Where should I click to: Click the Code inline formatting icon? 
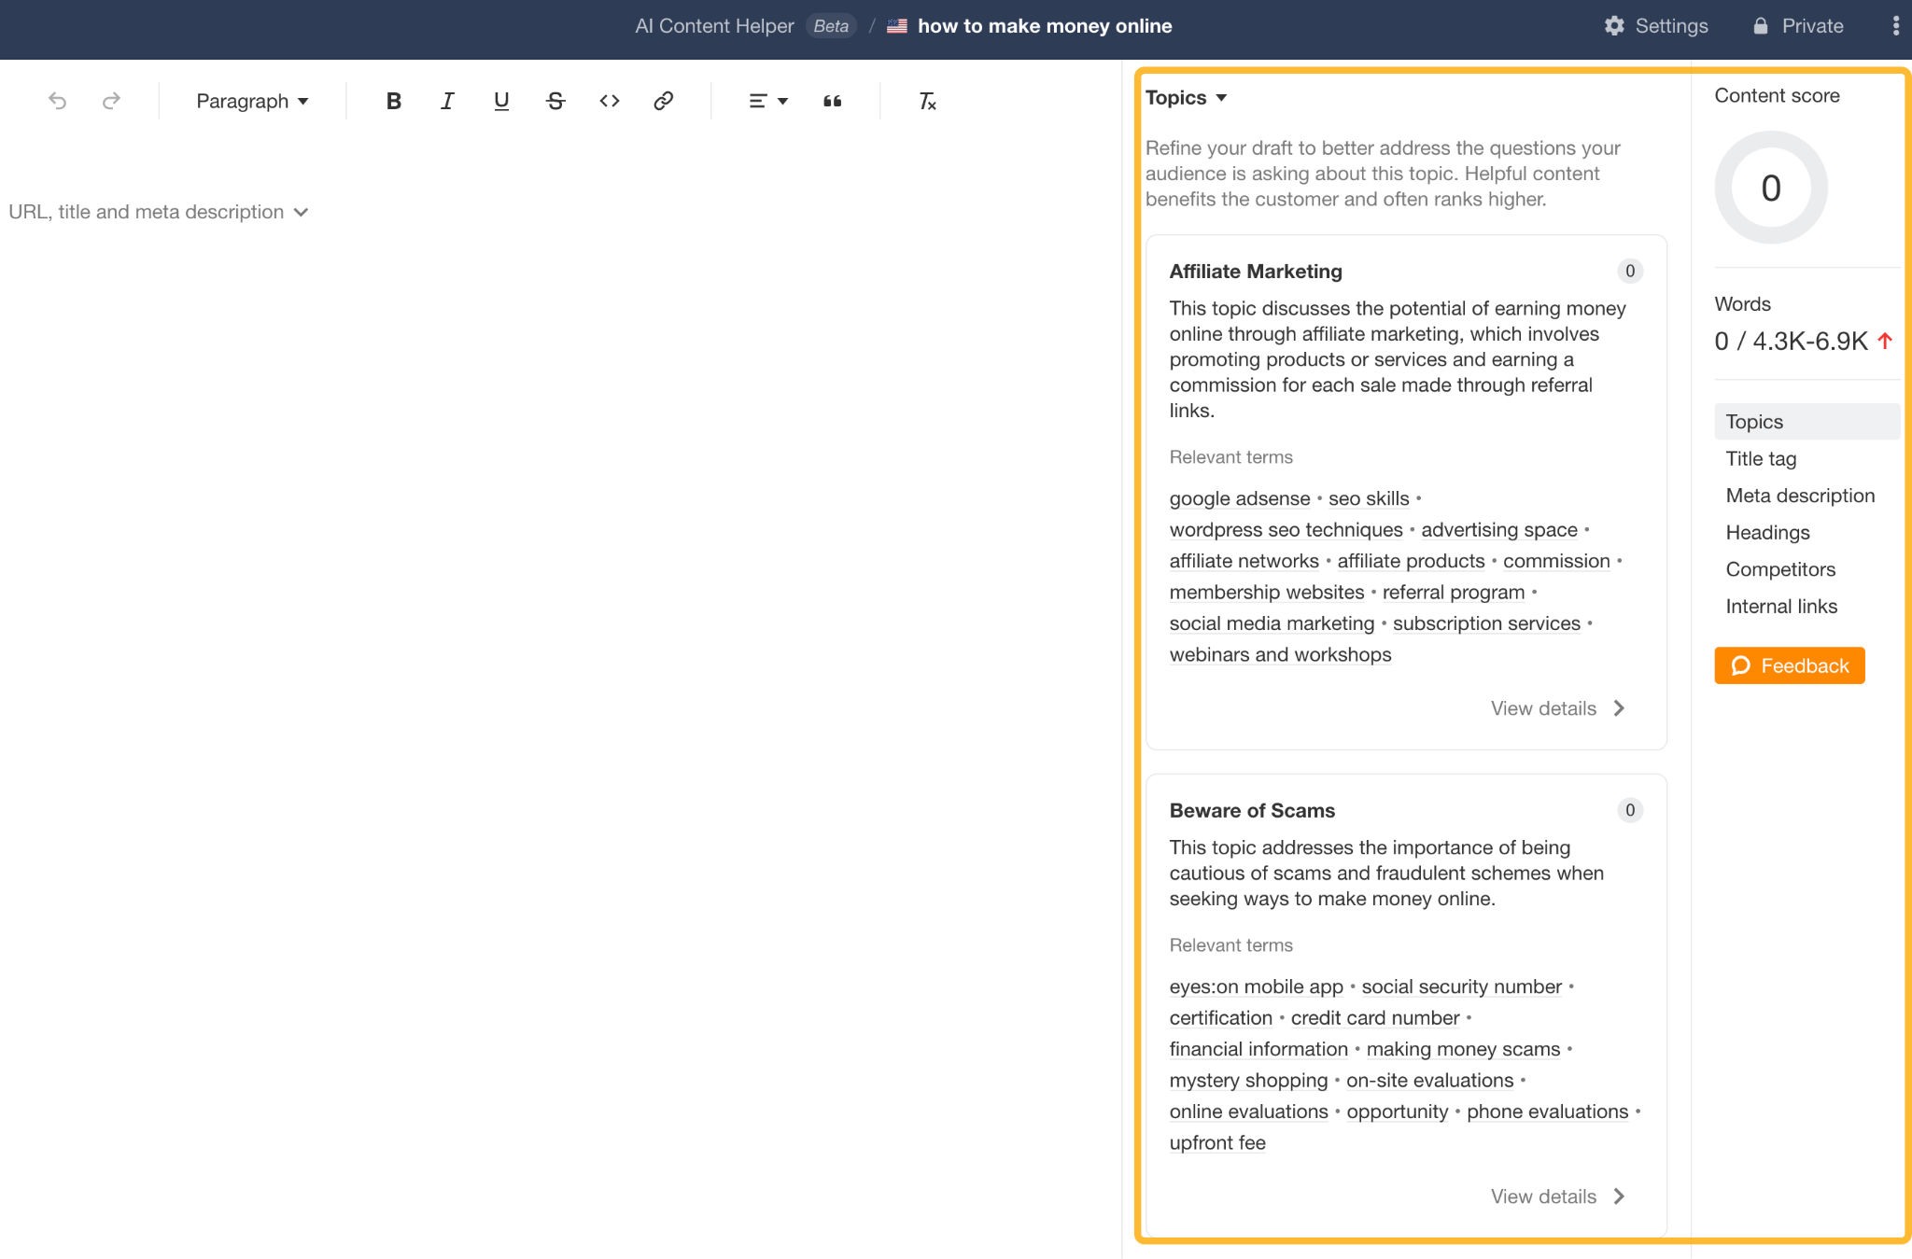click(x=610, y=100)
